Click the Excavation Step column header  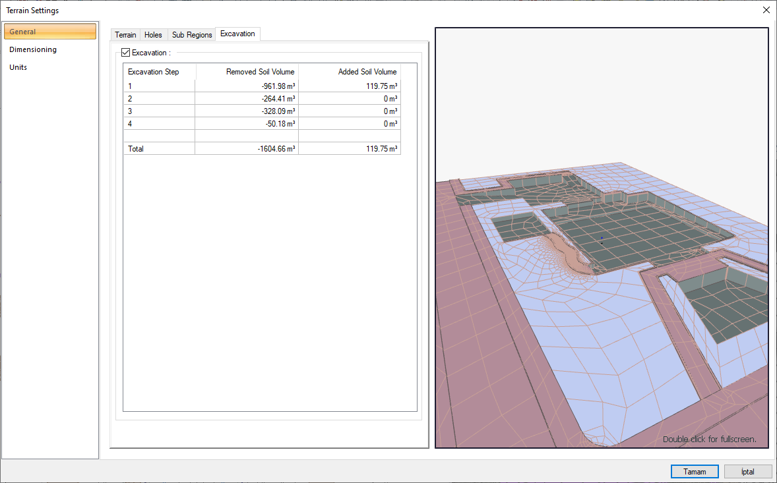[153, 71]
